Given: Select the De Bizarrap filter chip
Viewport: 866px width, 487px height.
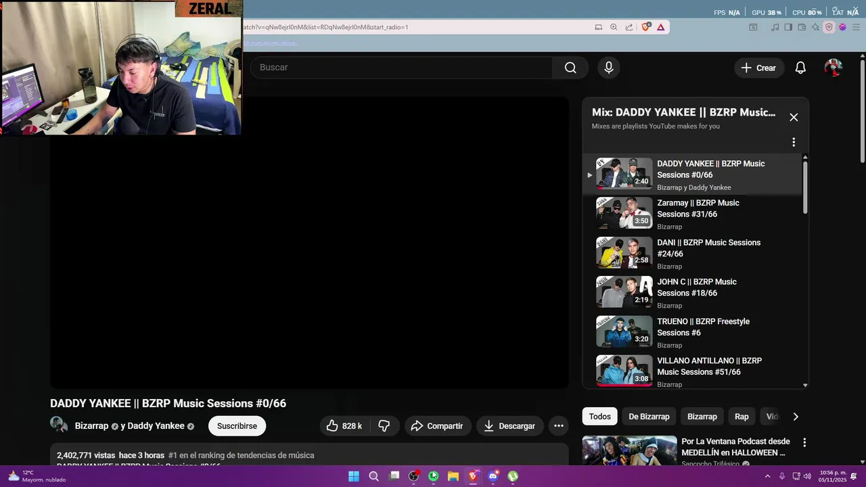Looking at the screenshot, I should point(649,417).
